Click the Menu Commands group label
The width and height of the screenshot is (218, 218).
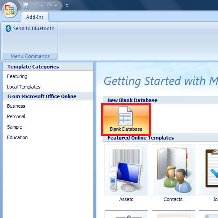(30, 56)
